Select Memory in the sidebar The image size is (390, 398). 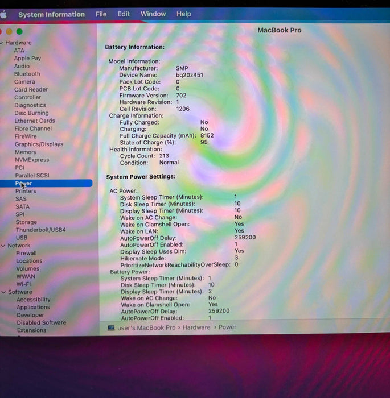click(x=26, y=152)
